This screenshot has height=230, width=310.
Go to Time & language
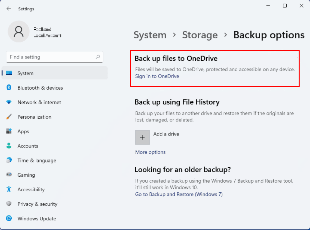pyautogui.click(x=37, y=160)
